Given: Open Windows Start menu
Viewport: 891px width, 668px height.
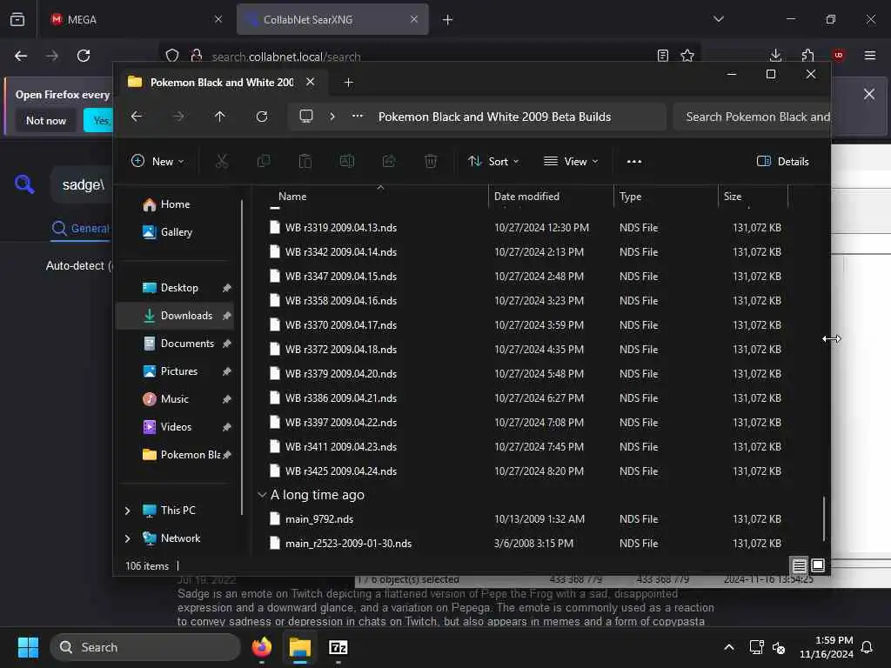Looking at the screenshot, I should (x=28, y=647).
